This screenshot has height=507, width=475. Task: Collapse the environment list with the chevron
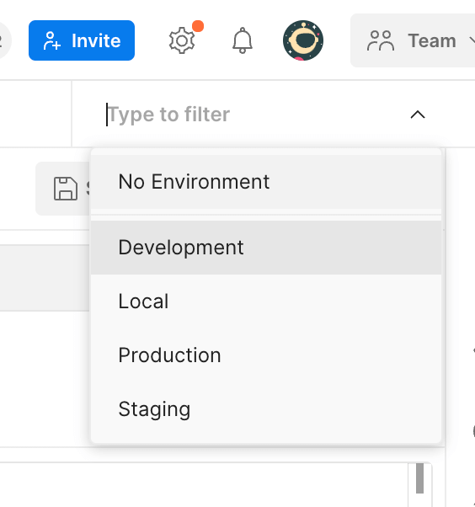click(418, 115)
